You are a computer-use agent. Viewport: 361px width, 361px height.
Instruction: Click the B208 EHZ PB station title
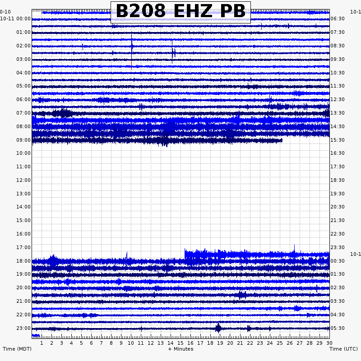(181, 11)
